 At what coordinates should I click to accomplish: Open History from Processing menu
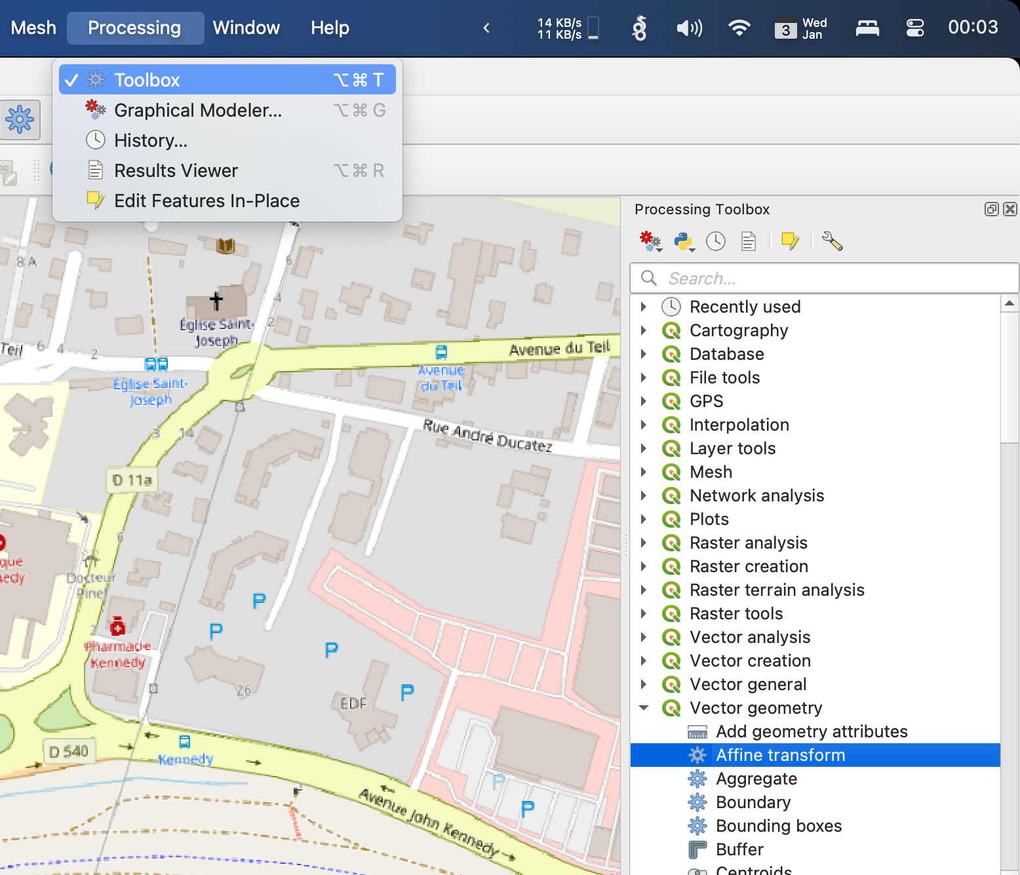coord(227,140)
